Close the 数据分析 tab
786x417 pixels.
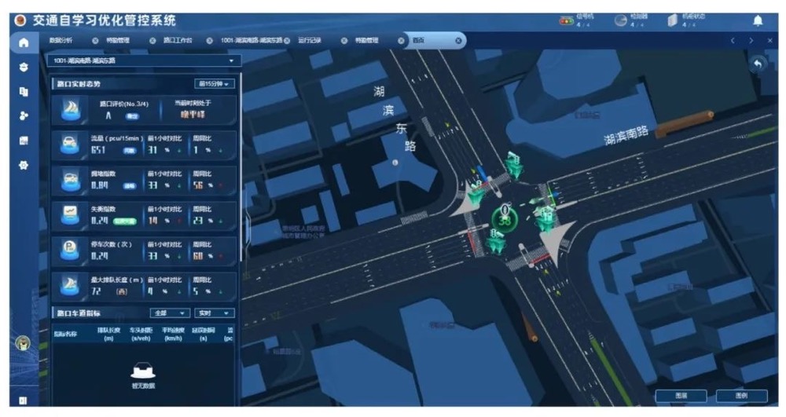[95, 41]
